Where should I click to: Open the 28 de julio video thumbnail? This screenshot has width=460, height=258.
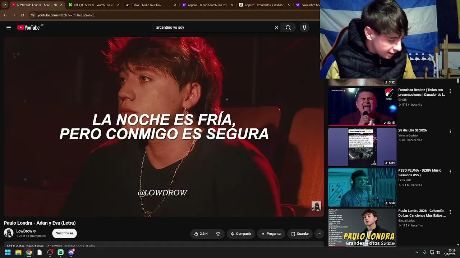coord(362,147)
